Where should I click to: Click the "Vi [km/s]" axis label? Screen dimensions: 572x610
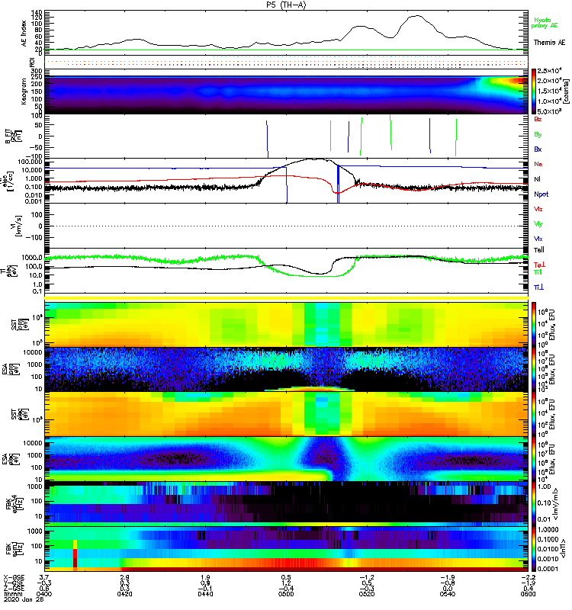point(18,226)
